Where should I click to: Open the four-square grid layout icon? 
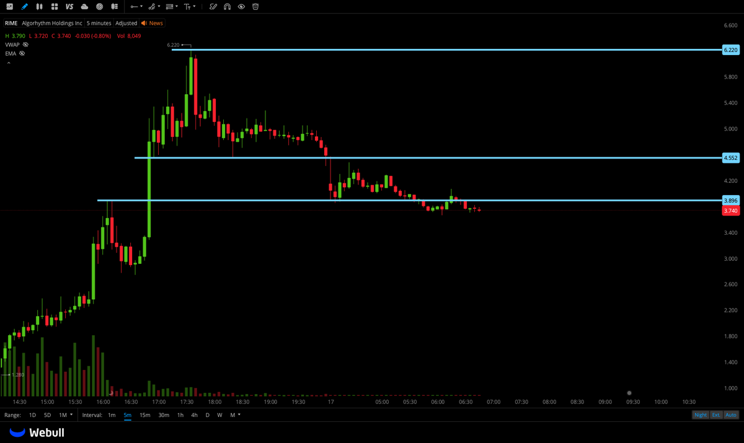[x=55, y=6]
